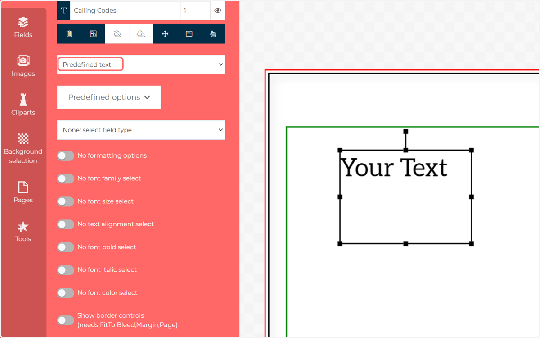Click the bottom-left handle of text box
Viewport: 540px width, 338px height.
pyautogui.click(x=340, y=244)
